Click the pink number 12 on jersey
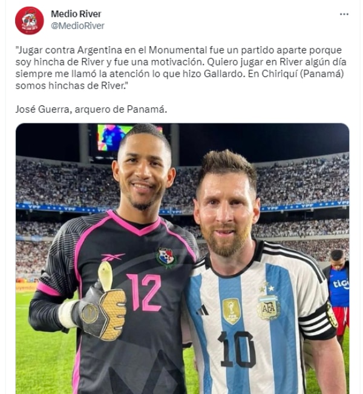 (x=144, y=292)
